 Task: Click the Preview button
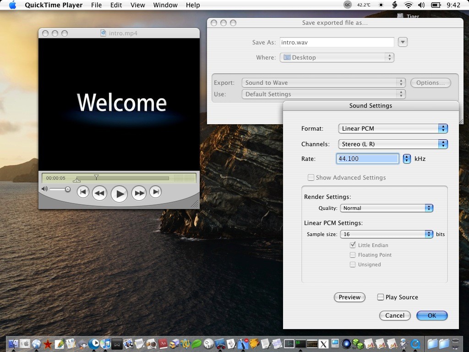pyautogui.click(x=349, y=297)
